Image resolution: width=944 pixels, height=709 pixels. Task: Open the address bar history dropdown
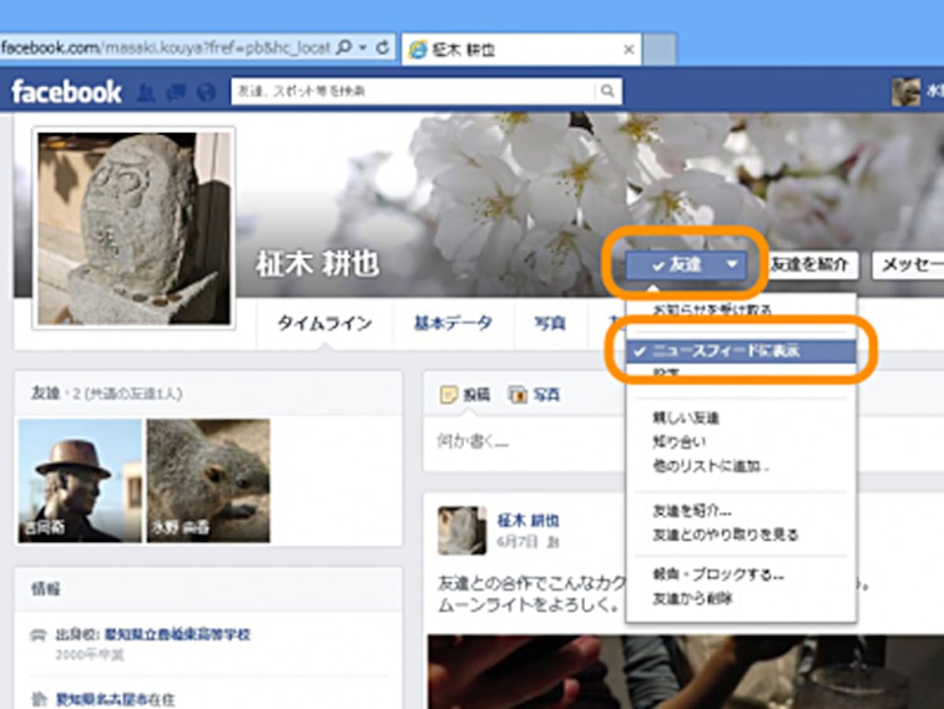tap(363, 46)
